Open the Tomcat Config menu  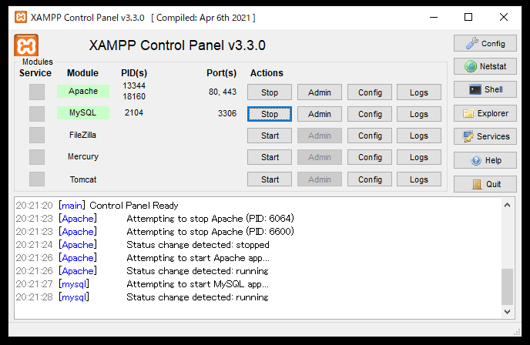(370, 179)
